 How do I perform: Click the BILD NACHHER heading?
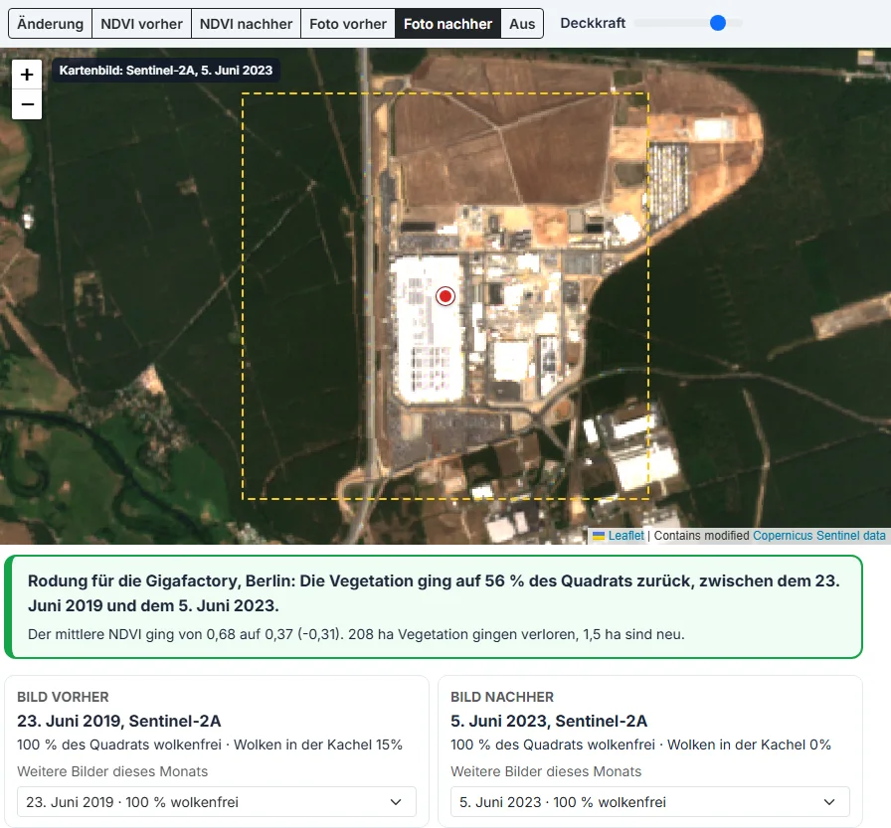pos(502,697)
